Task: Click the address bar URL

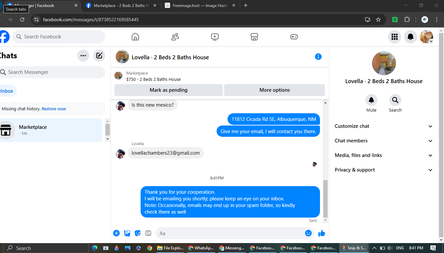Action: [x=91, y=20]
